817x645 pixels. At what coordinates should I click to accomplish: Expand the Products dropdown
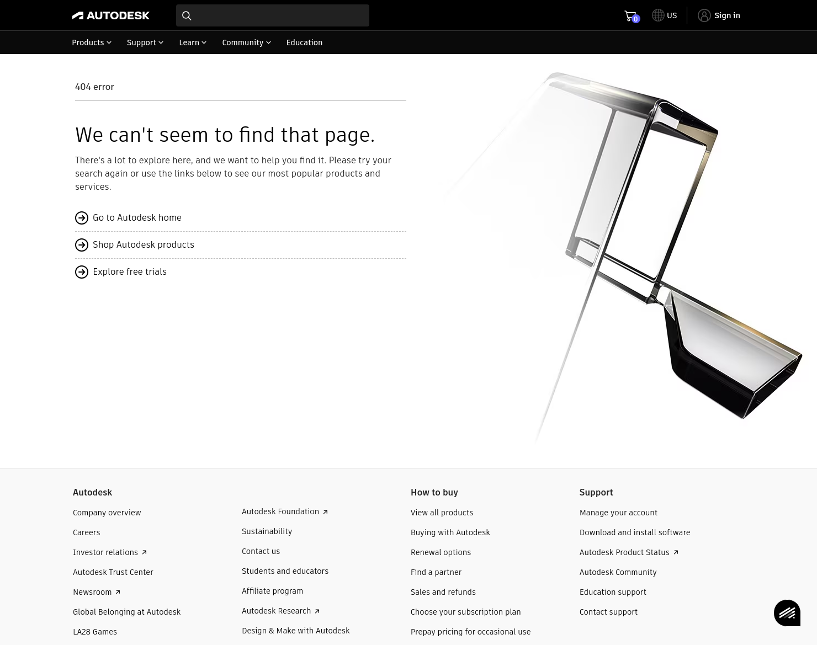click(91, 42)
